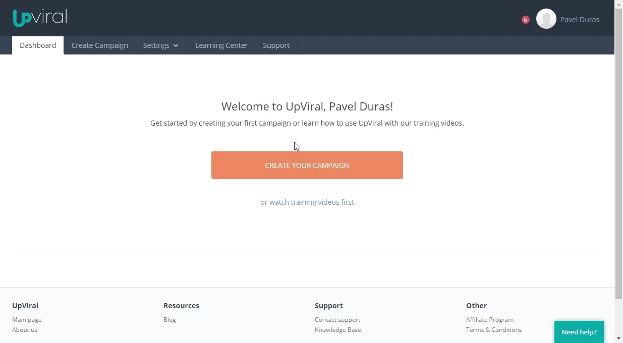Click the Contact support link
This screenshot has height=343, width=623.
[x=337, y=320]
